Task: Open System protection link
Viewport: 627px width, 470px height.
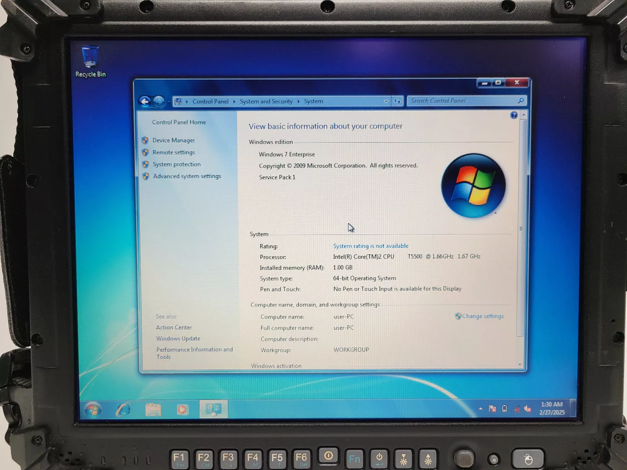Action: coord(177,164)
